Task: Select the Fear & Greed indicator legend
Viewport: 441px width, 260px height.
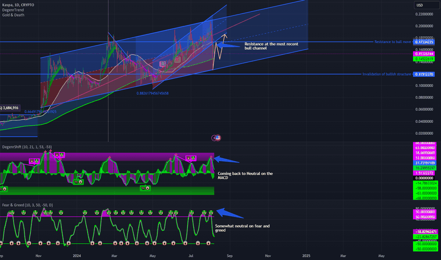Action: click(27, 205)
